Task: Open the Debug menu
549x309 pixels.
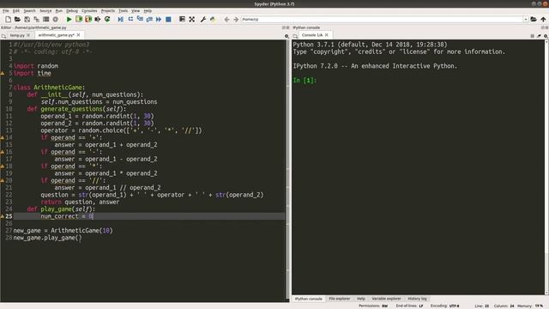Action: (72, 11)
